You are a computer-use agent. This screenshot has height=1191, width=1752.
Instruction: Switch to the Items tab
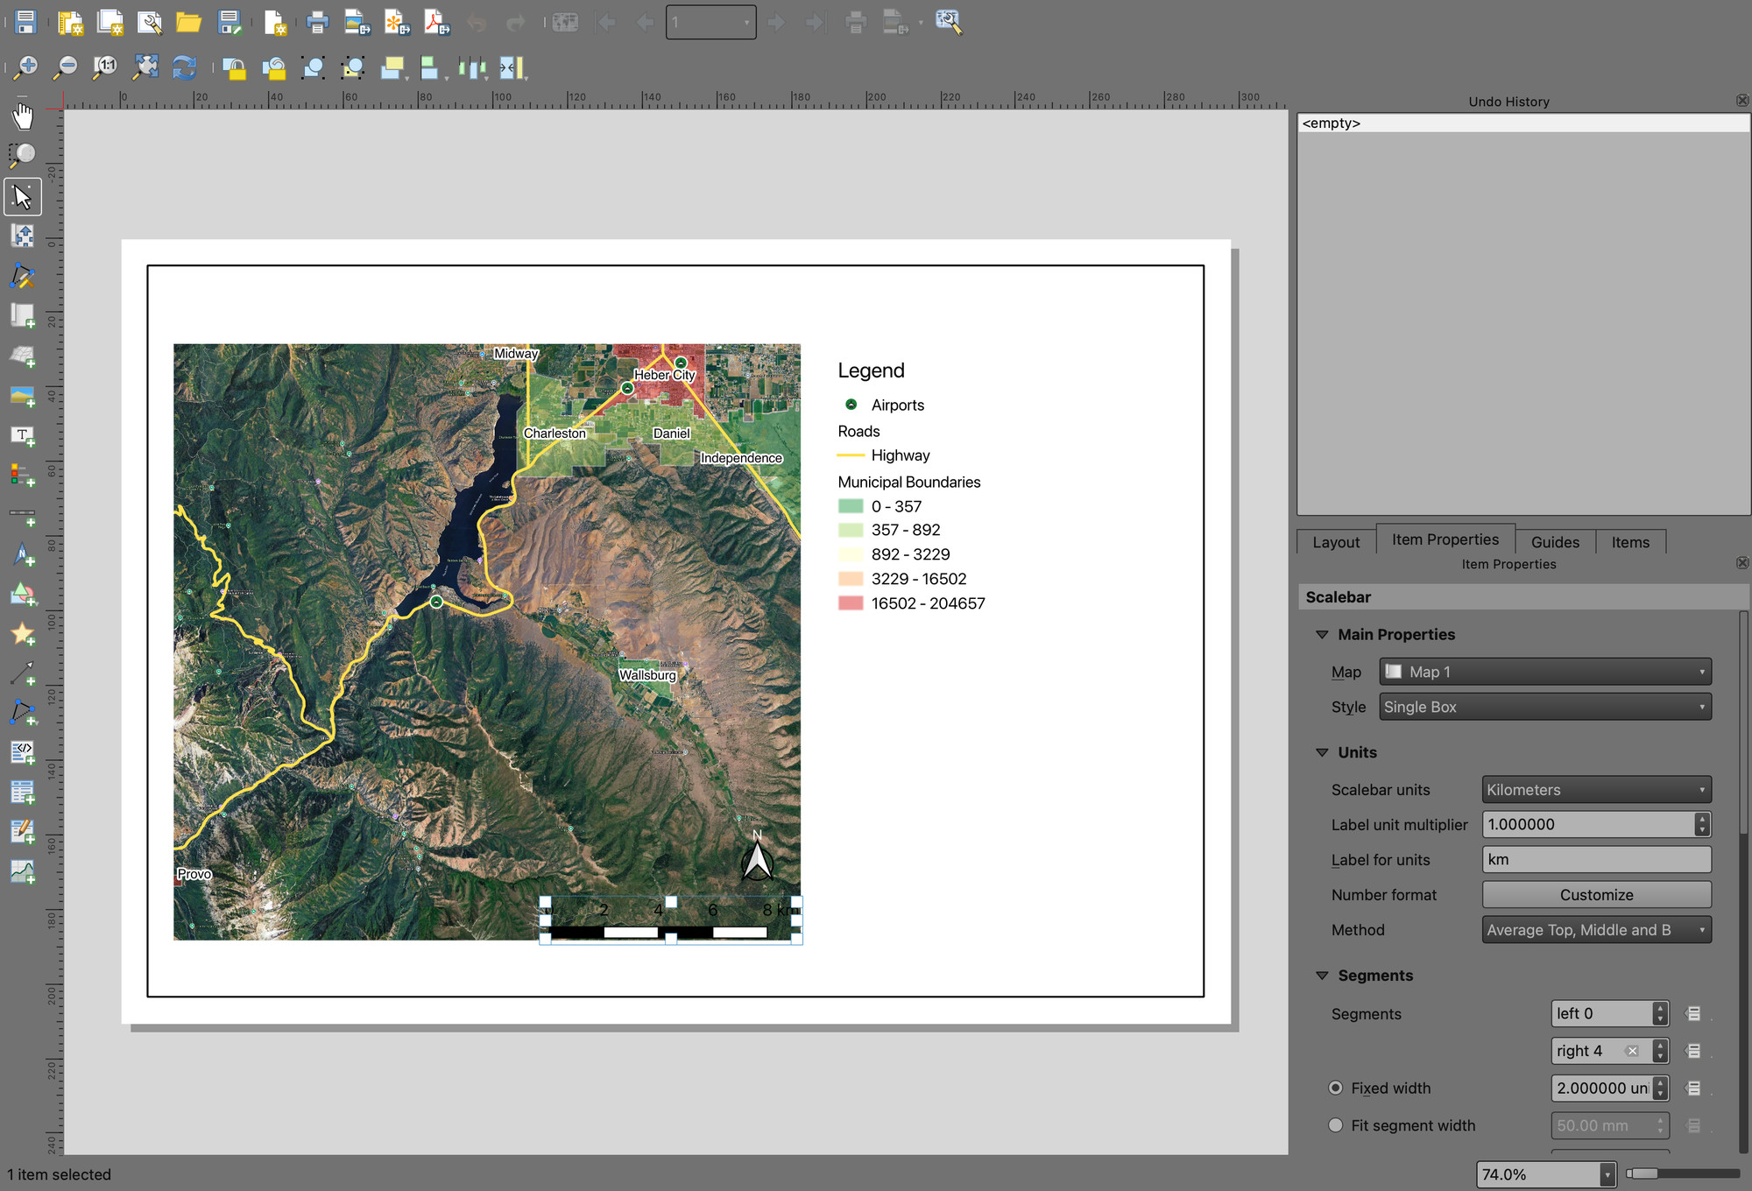coord(1629,542)
